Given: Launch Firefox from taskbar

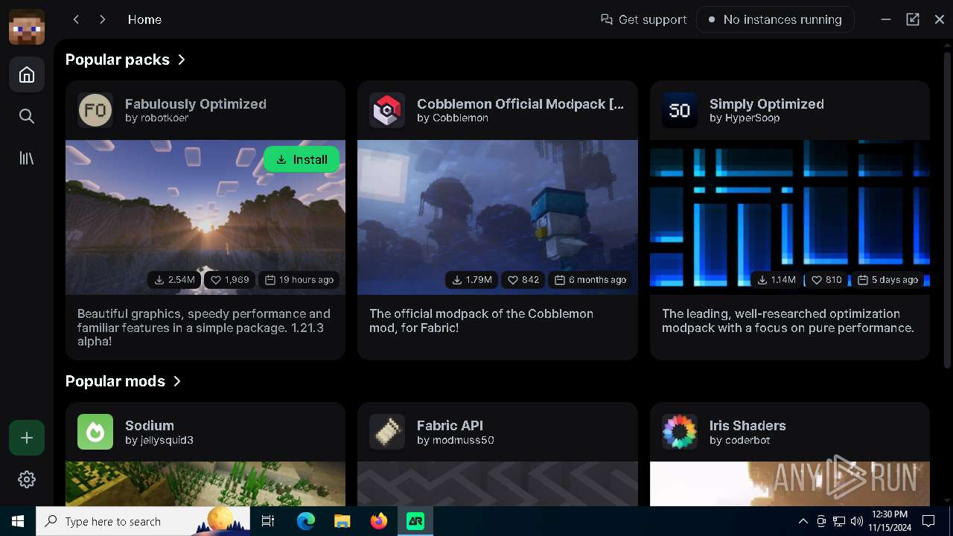Looking at the screenshot, I should tap(379, 521).
